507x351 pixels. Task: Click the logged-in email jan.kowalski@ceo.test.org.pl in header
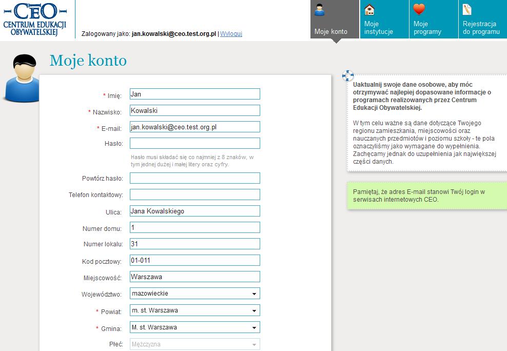pyautogui.click(x=173, y=34)
